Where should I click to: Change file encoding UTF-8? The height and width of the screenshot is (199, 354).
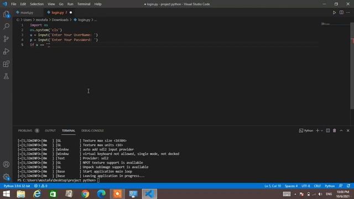[x=306, y=186]
